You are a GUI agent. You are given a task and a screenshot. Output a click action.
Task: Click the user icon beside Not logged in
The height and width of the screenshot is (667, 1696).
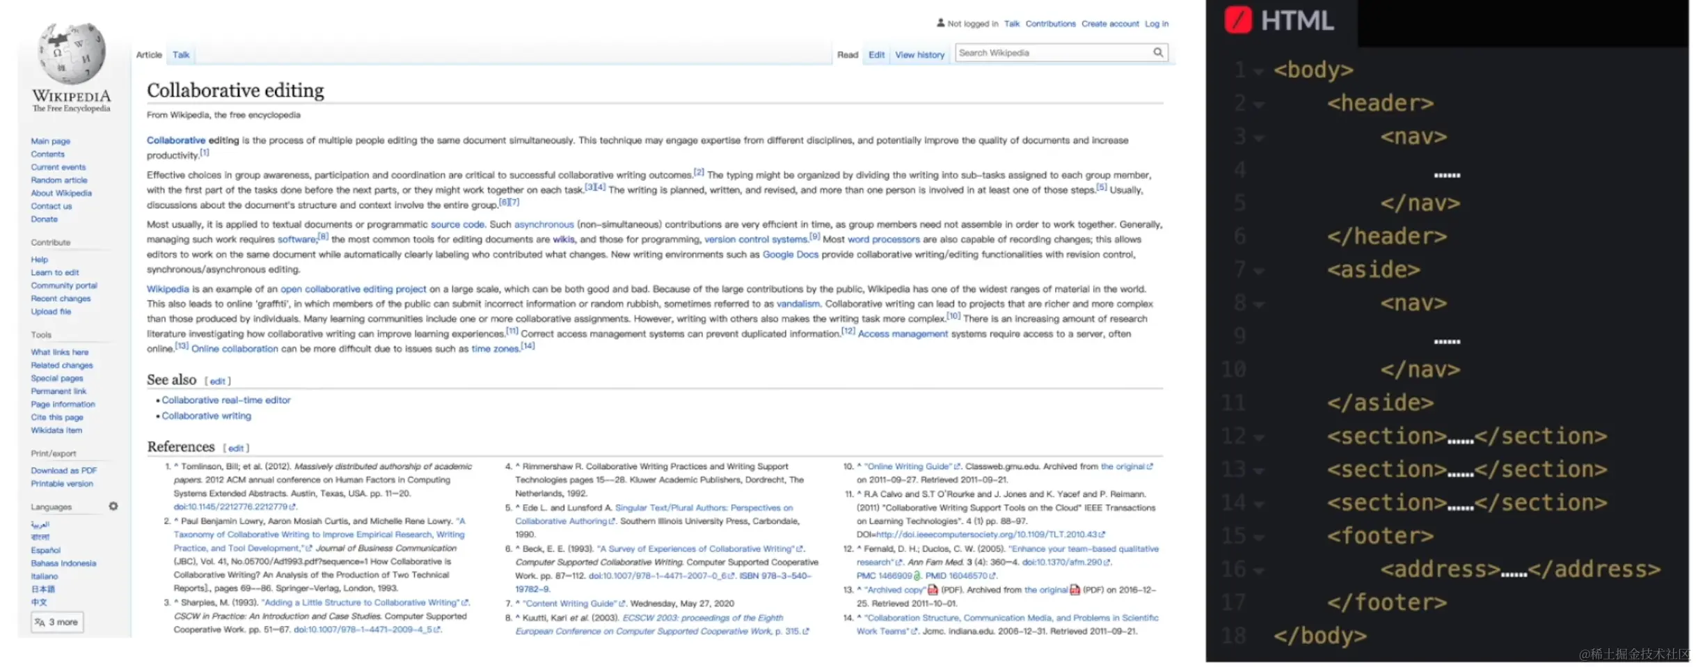[940, 23]
